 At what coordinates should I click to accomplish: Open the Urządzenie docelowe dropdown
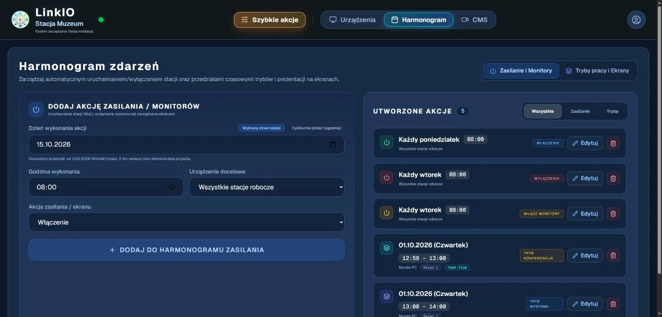267,187
